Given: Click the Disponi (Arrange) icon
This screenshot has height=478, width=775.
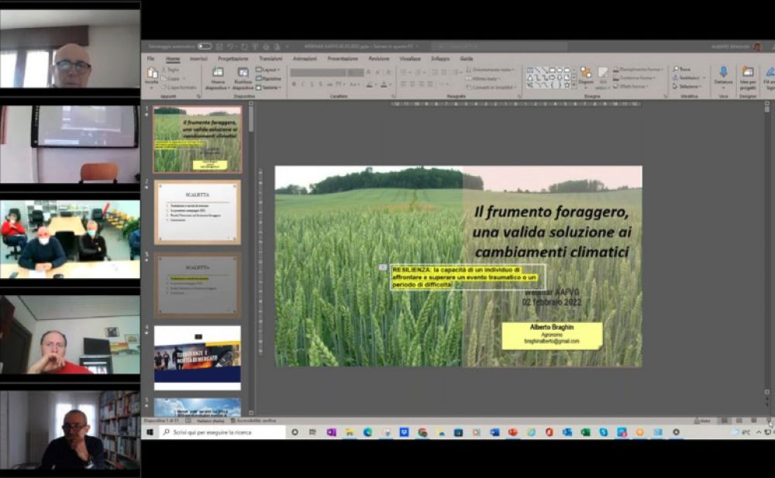Looking at the screenshot, I should [x=586, y=74].
